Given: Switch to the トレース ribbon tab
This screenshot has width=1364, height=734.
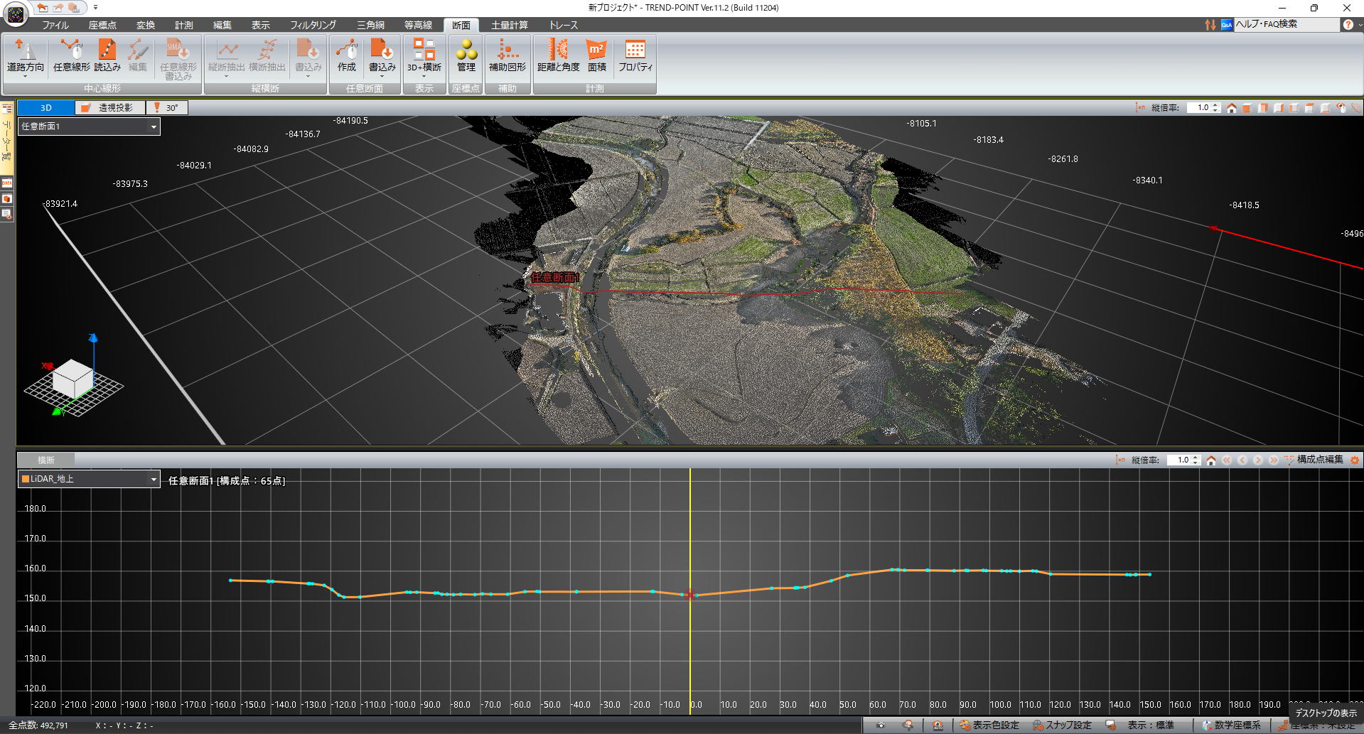Looking at the screenshot, I should click(564, 25).
